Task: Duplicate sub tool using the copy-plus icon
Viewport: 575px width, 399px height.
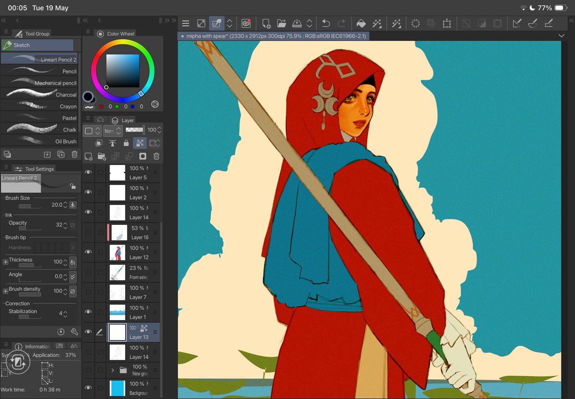Action: point(61,154)
